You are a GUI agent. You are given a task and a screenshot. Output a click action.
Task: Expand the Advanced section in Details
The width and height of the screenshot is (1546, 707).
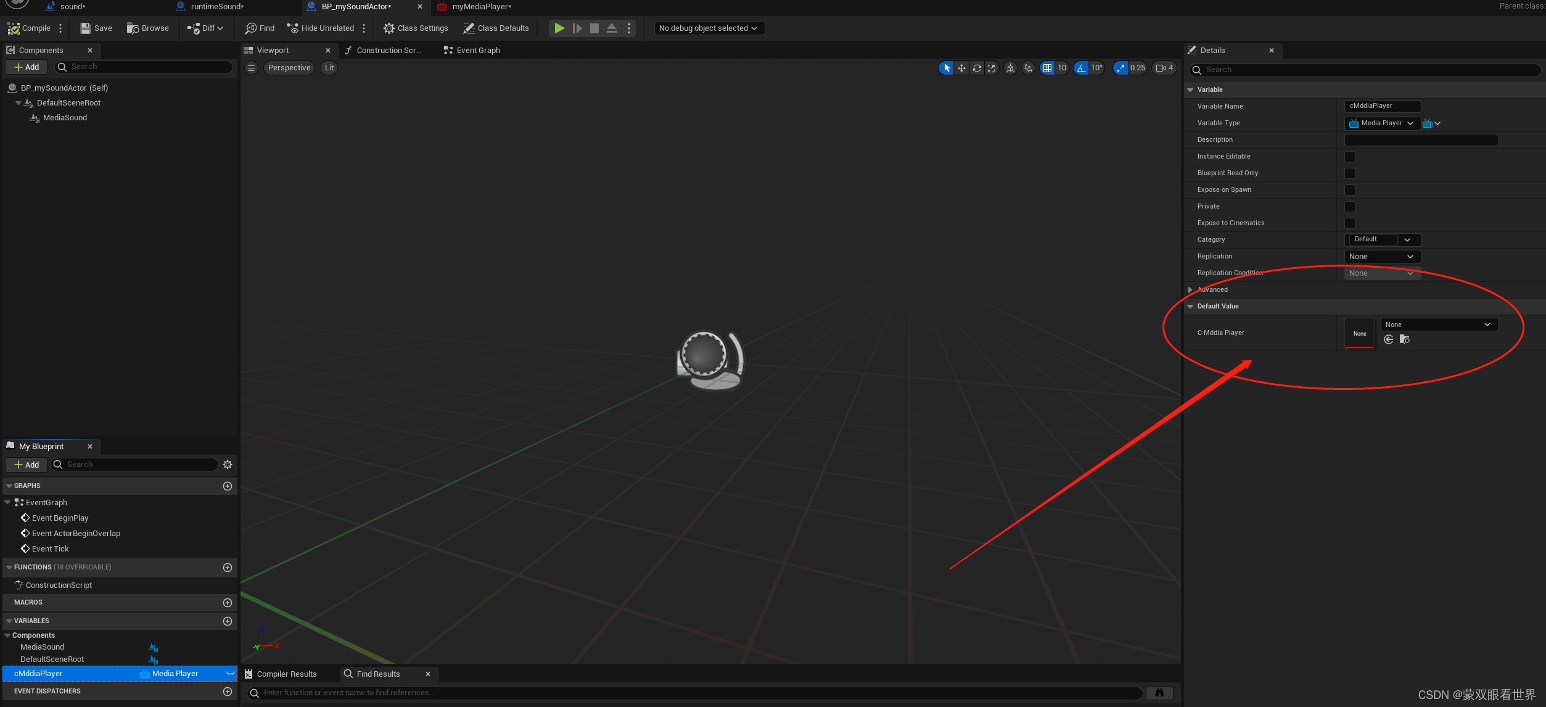pos(1190,289)
